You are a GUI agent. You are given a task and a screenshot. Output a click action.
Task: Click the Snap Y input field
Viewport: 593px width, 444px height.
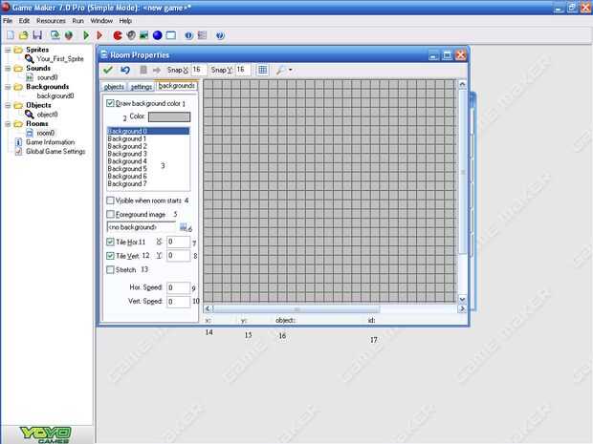[x=242, y=70]
